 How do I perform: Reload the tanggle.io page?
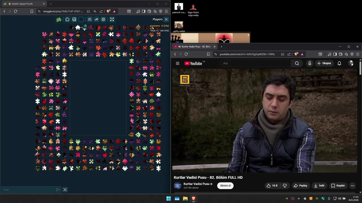[x=16, y=11]
